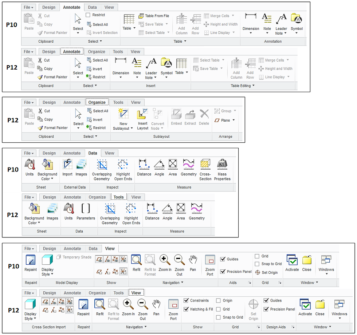Click Zoom In magnifier in the P10 View ribbon
This screenshot has height=335, width=357.
(x=165, y=260)
